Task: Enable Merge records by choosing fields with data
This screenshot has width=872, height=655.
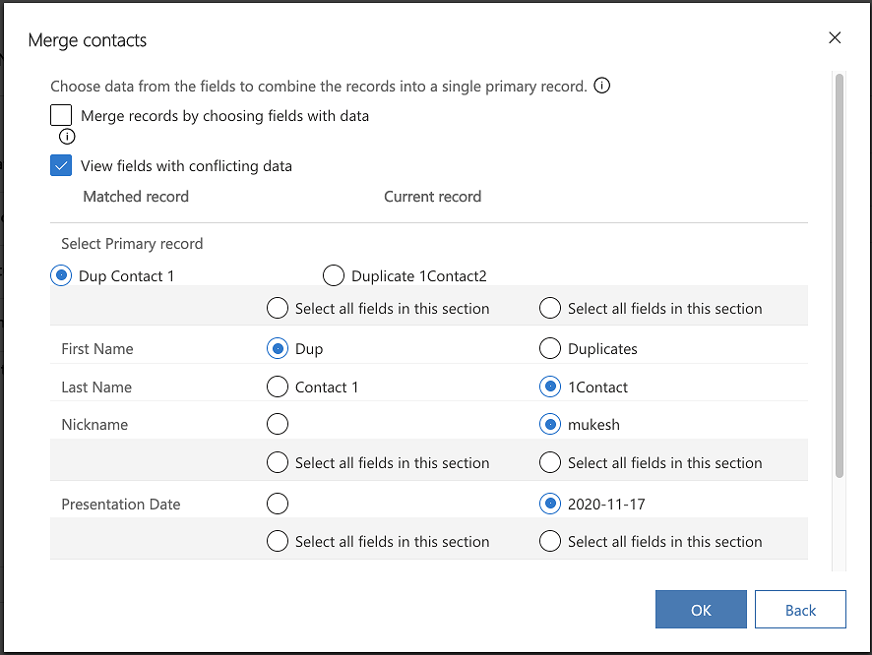Action: click(x=61, y=115)
